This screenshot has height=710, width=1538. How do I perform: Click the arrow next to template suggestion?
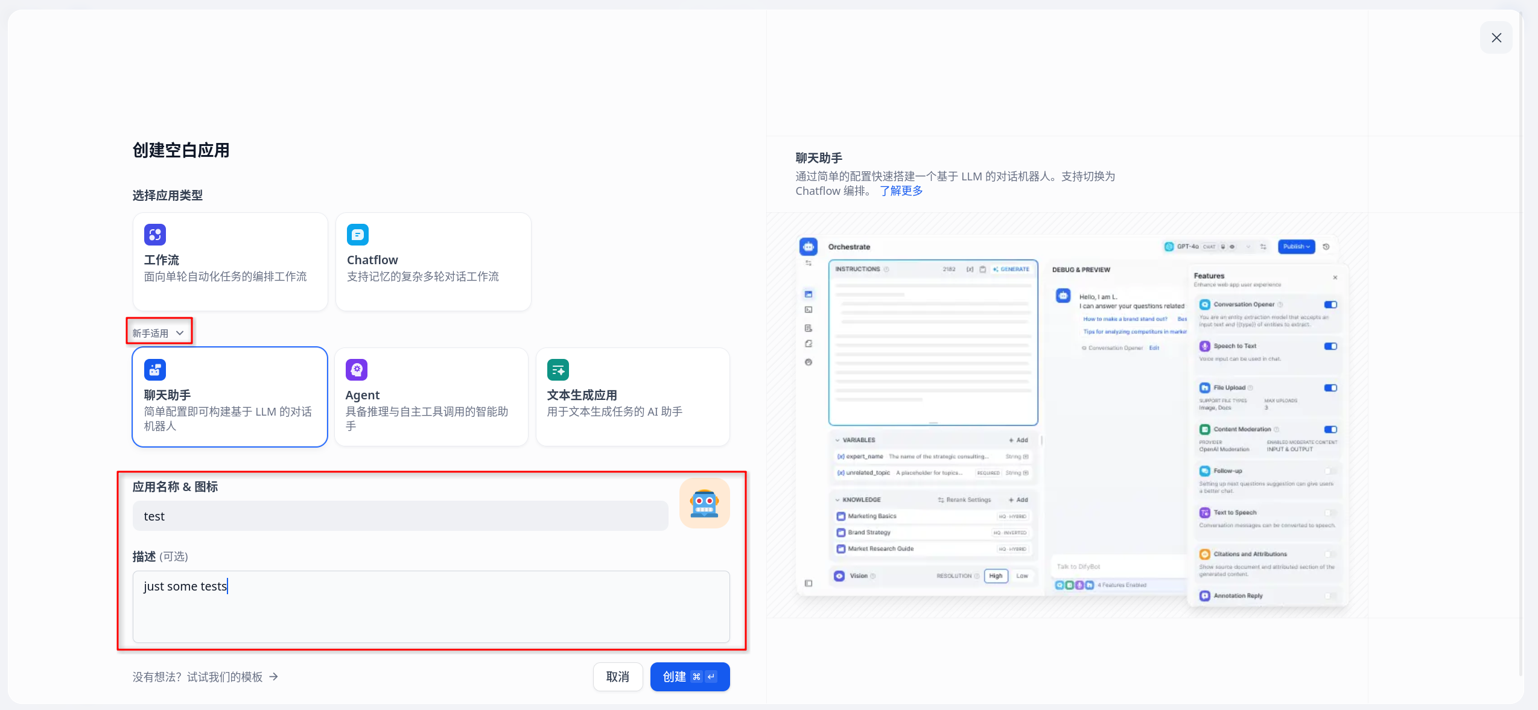(x=274, y=677)
